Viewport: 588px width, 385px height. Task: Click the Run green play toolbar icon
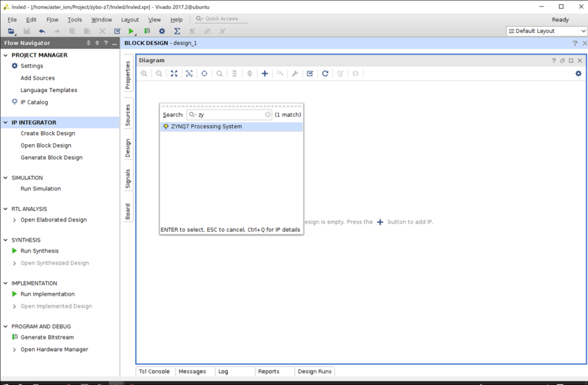pyautogui.click(x=131, y=31)
